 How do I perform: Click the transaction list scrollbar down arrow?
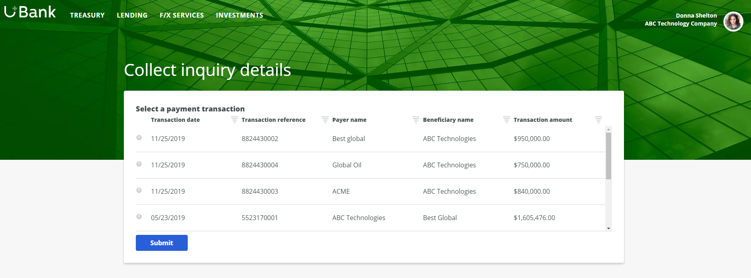pyautogui.click(x=608, y=228)
